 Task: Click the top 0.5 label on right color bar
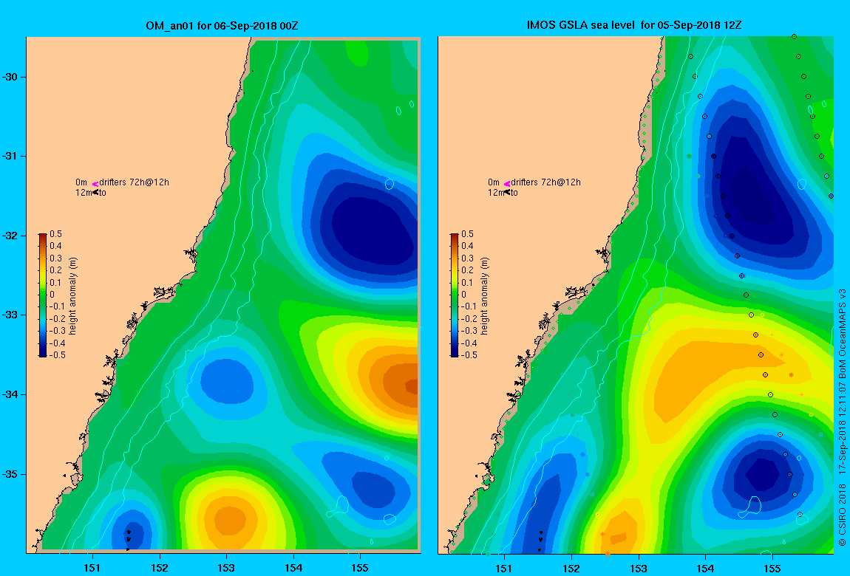[x=467, y=234]
